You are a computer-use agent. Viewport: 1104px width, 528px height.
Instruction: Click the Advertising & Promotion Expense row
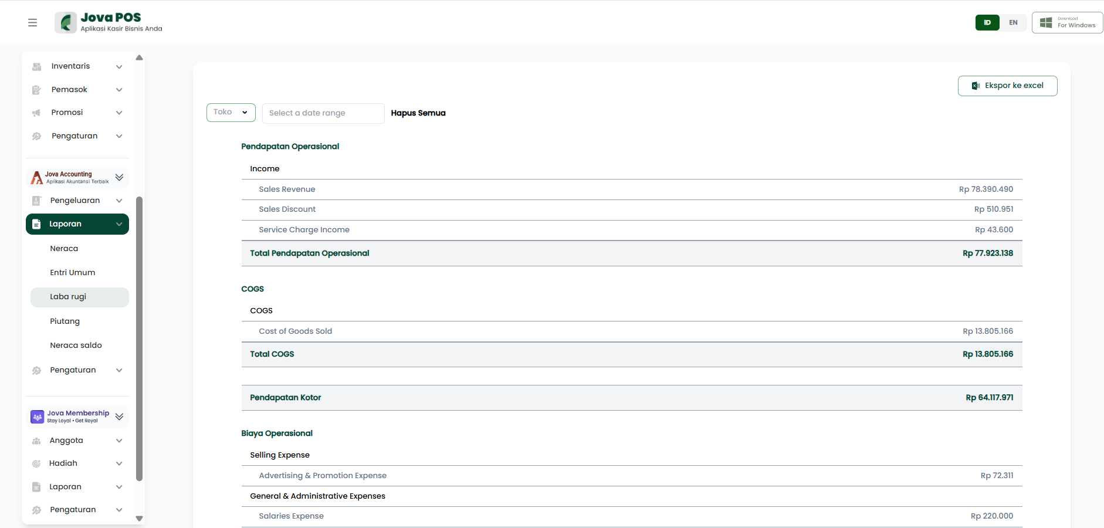coord(632,476)
